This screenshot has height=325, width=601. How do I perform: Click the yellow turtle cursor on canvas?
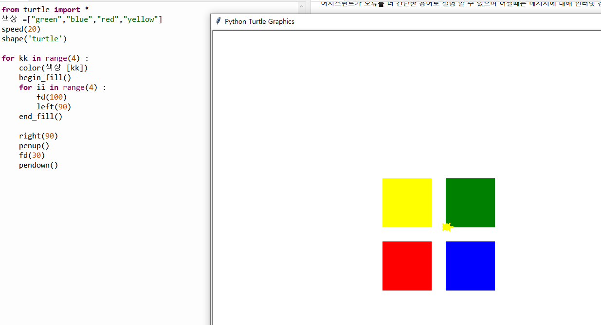[448, 227]
